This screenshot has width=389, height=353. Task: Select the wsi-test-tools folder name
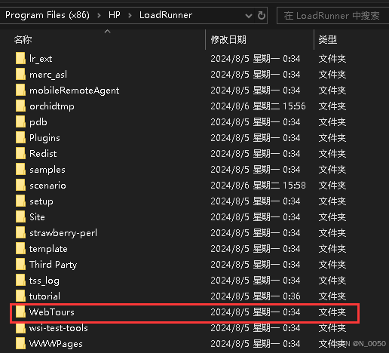59,328
